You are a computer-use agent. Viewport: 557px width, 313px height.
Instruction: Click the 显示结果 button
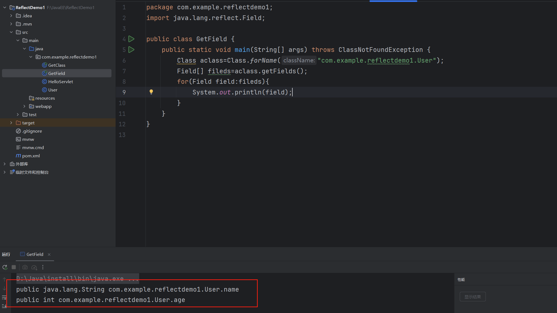pos(472,297)
